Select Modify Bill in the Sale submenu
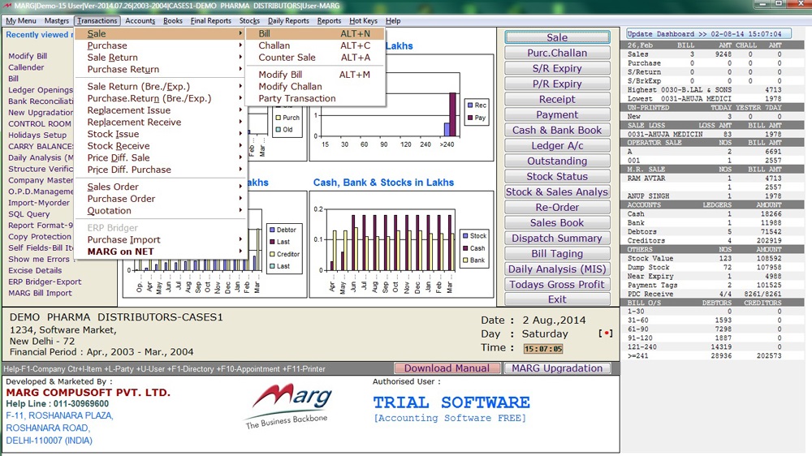Screen dimensions: 812x456 (315, 75)
